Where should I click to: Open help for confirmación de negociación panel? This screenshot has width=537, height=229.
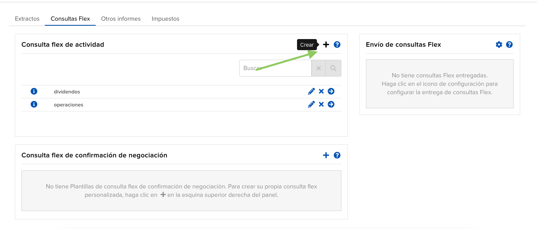point(337,155)
